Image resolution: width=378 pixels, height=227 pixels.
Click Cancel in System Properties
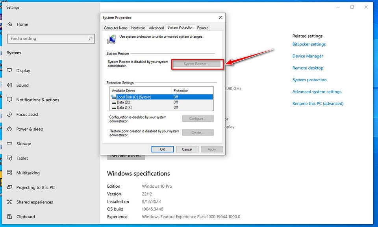(187, 149)
